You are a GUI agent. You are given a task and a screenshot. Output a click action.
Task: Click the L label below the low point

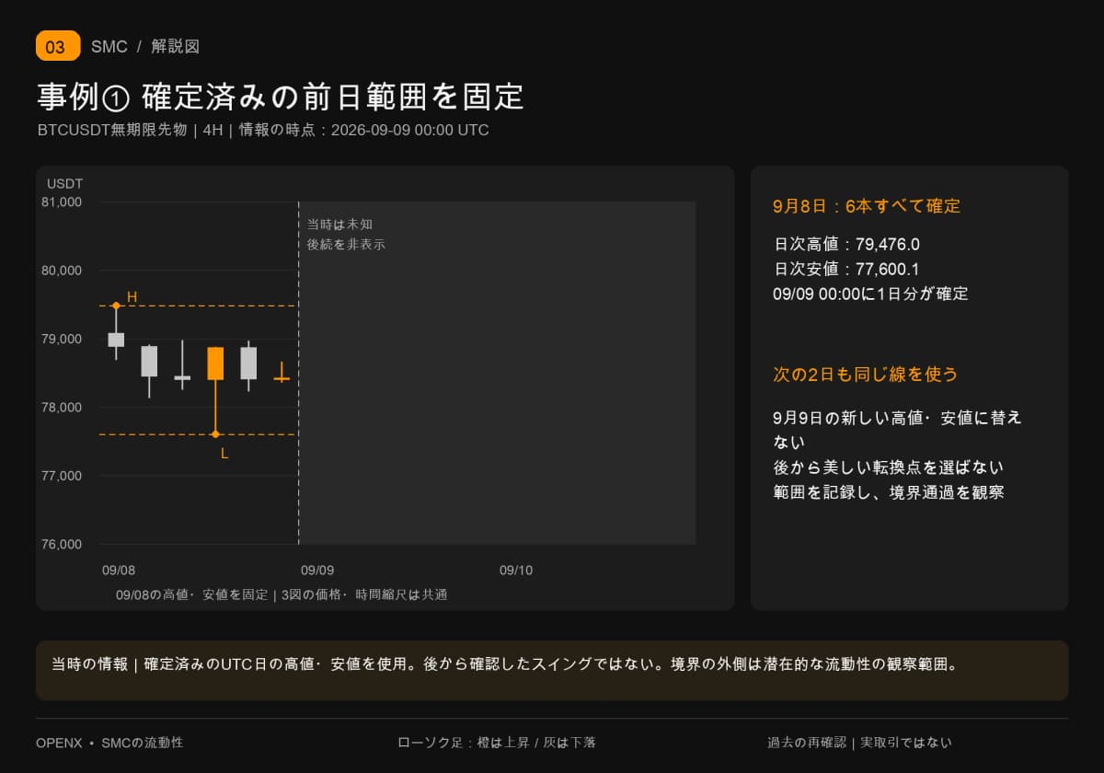click(x=224, y=453)
